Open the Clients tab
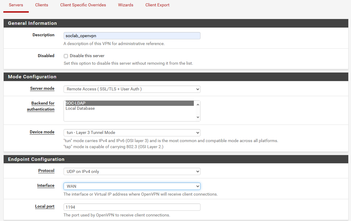Image resolution: width=351 pixels, height=221 pixels. coord(41,5)
